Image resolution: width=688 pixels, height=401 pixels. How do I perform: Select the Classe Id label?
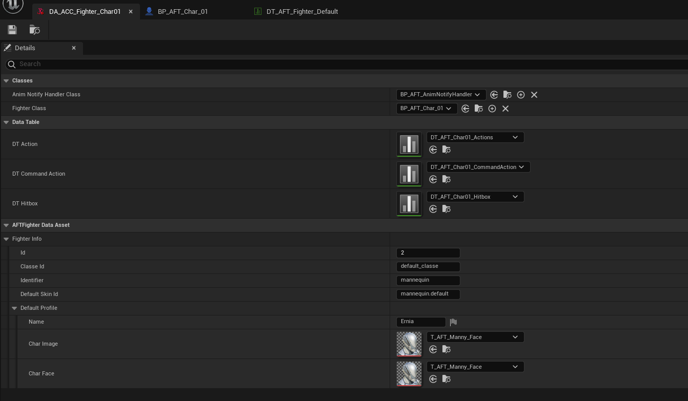[x=32, y=267]
